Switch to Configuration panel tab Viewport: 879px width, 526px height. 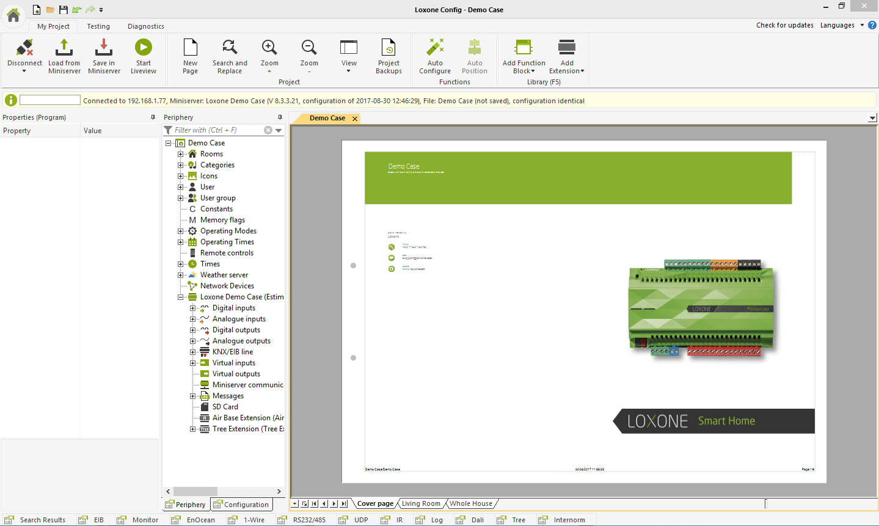241,505
